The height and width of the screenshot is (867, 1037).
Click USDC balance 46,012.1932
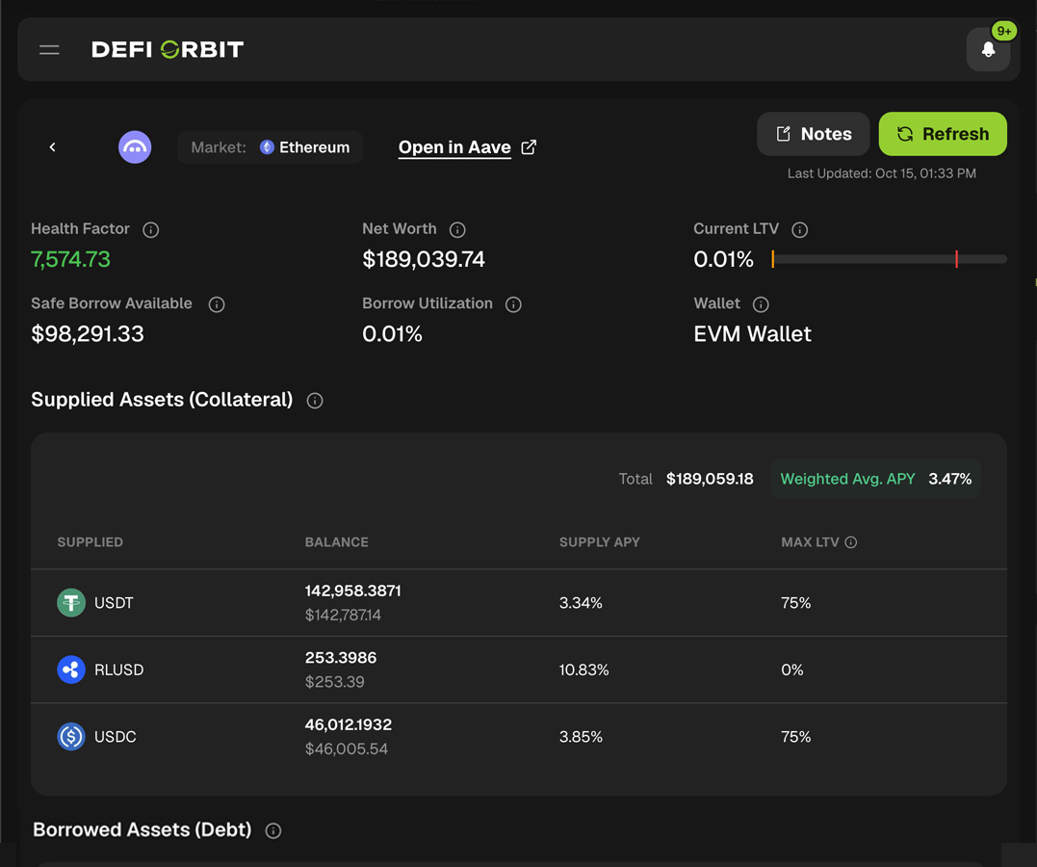pyautogui.click(x=349, y=724)
